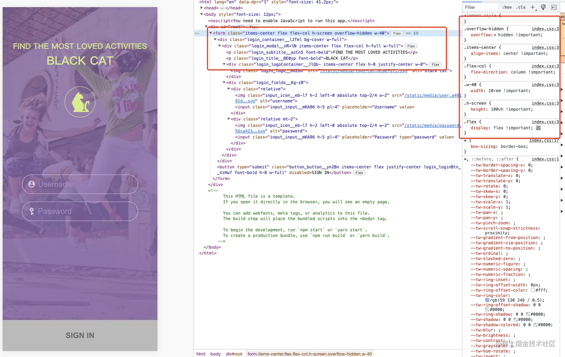This screenshot has width=565, height=357.
Task: Open the user svg source link
Action: pyautogui.click(x=433, y=95)
